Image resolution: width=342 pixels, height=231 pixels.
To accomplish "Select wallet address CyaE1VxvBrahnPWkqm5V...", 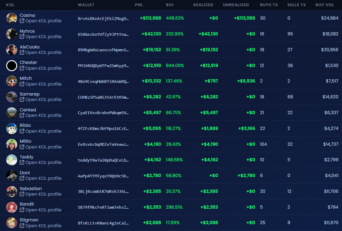I will click(103, 113).
